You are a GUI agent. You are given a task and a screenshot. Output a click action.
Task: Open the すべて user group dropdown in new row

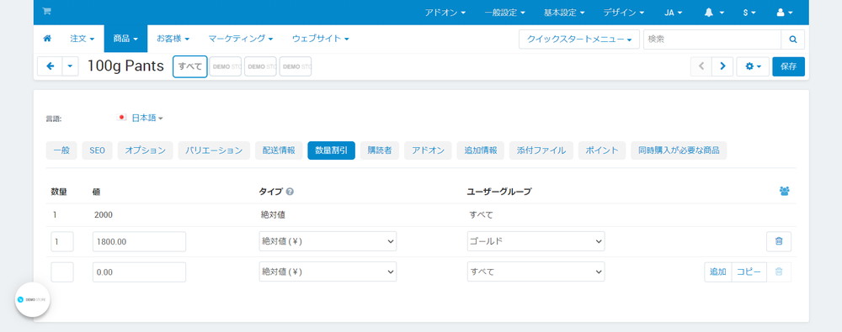(x=536, y=272)
